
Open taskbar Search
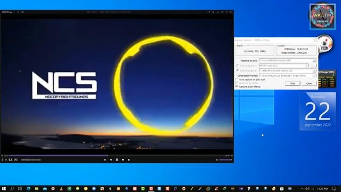pyautogui.click(x=12, y=188)
